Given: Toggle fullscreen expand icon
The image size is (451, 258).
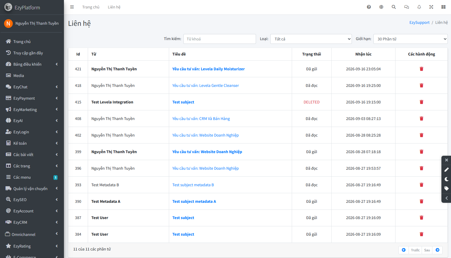Looking at the screenshot, I should click(x=431, y=7).
